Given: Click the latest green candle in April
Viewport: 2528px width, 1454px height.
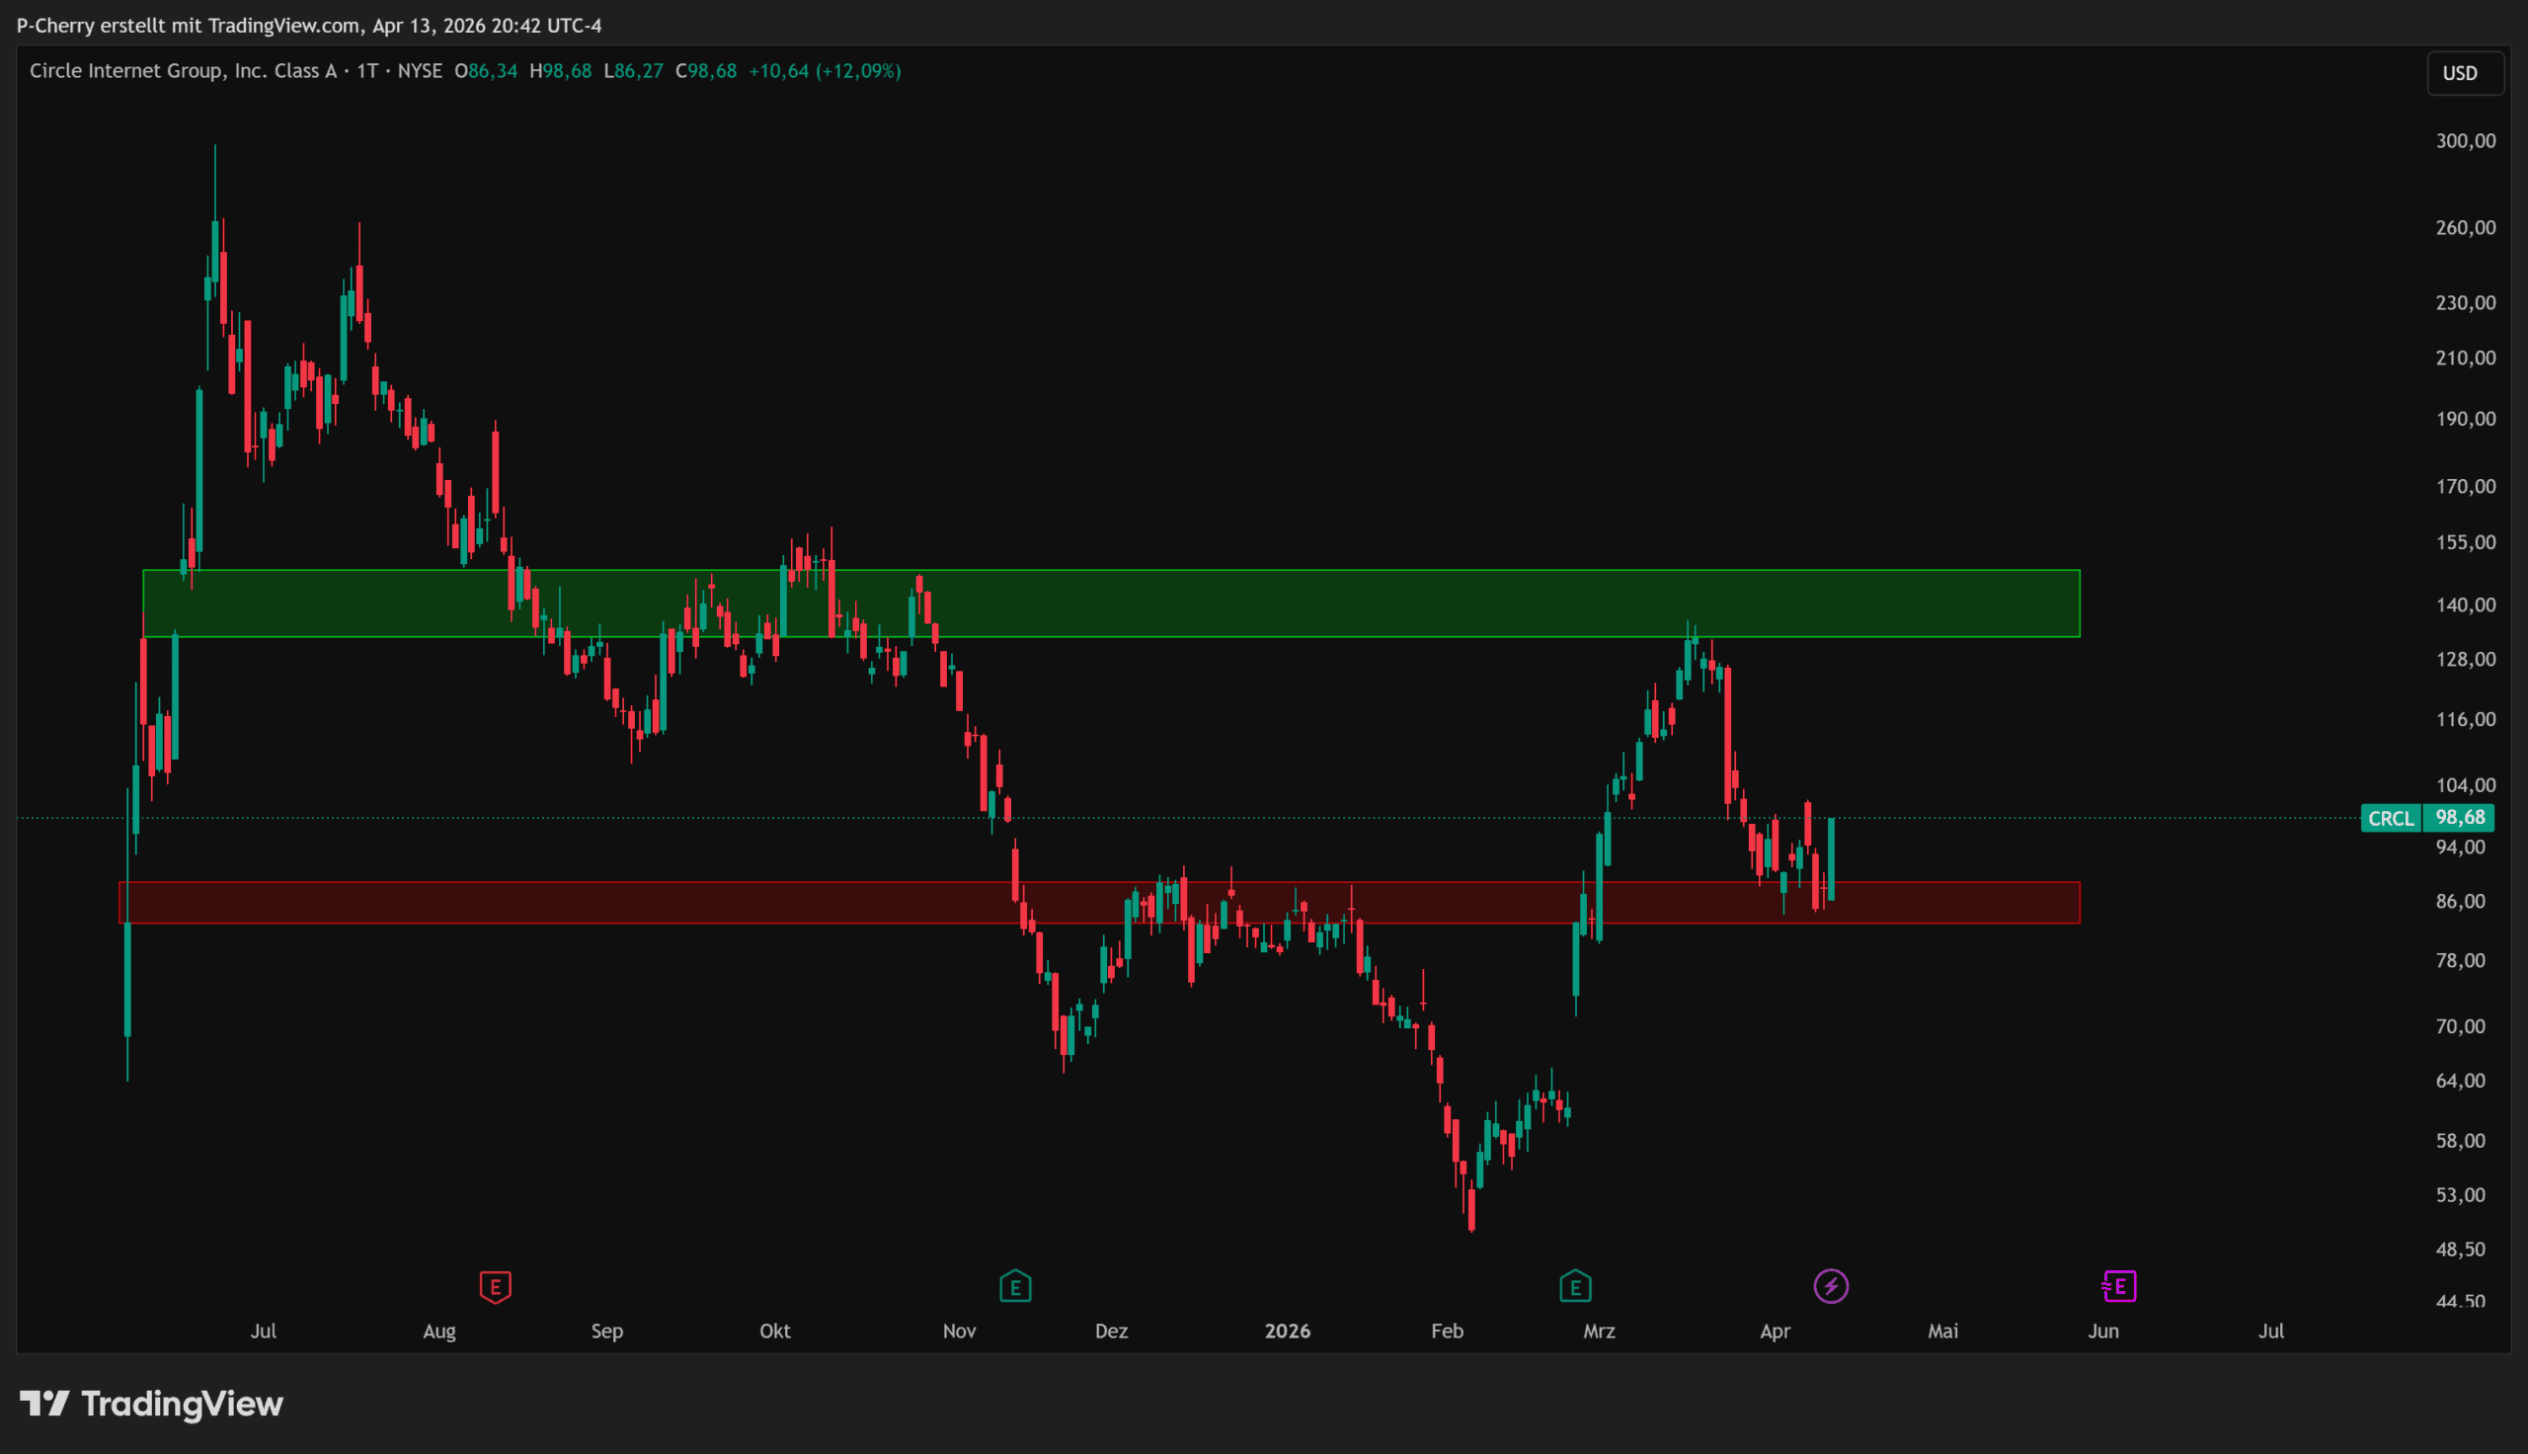Looking at the screenshot, I should 1832,858.
